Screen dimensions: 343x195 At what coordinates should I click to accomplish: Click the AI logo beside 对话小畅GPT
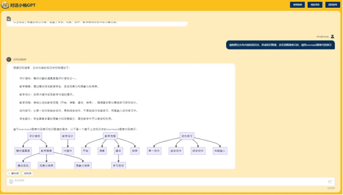point(5,5)
